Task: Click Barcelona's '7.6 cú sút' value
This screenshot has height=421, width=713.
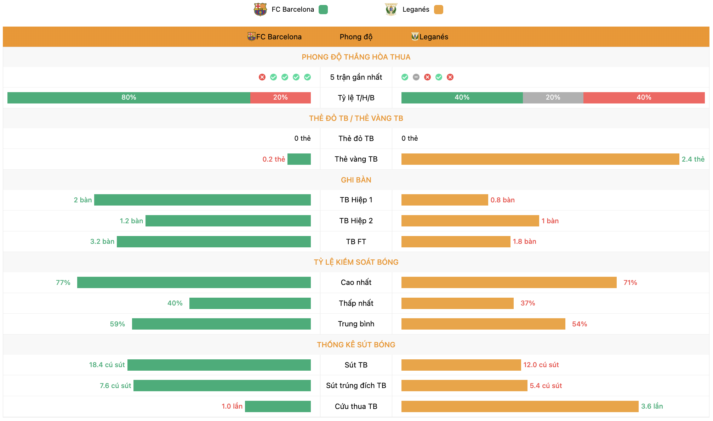Action: coord(115,386)
